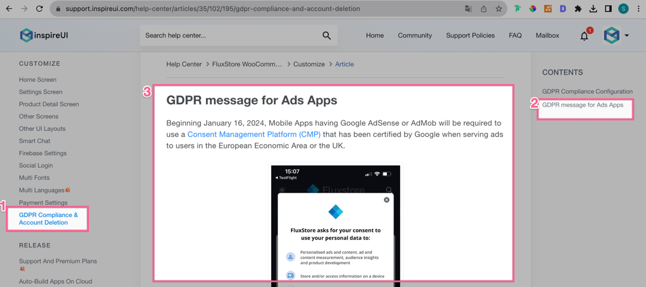Open Other UI Layouts in the sidebar
Viewport: 646px width, 287px height.
click(42, 129)
